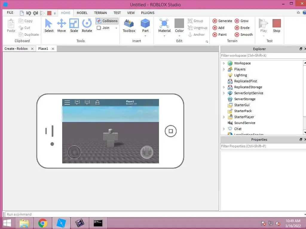
Task: Open the Color dropdown arrow
Action: tap(179, 36)
